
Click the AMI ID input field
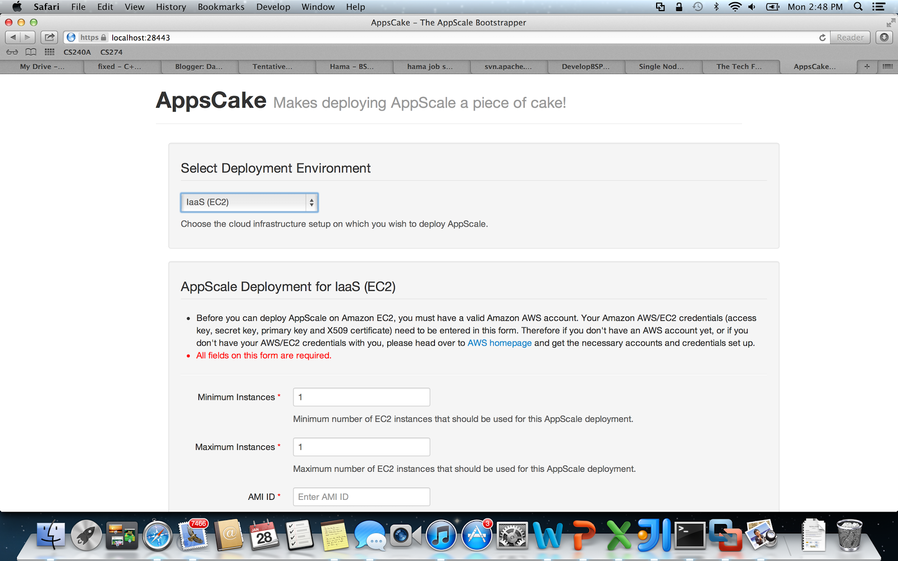point(361,496)
